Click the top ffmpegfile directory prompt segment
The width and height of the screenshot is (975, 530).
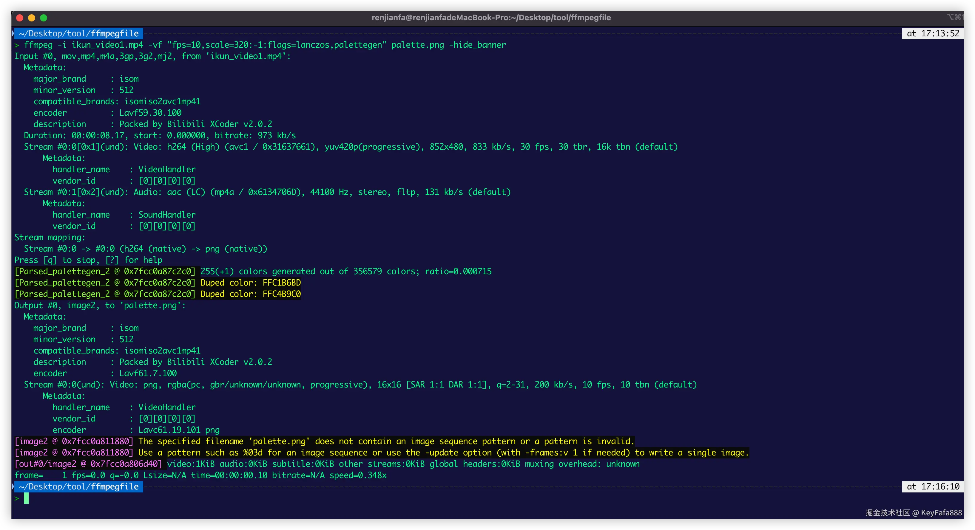pyautogui.click(x=79, y=33)
